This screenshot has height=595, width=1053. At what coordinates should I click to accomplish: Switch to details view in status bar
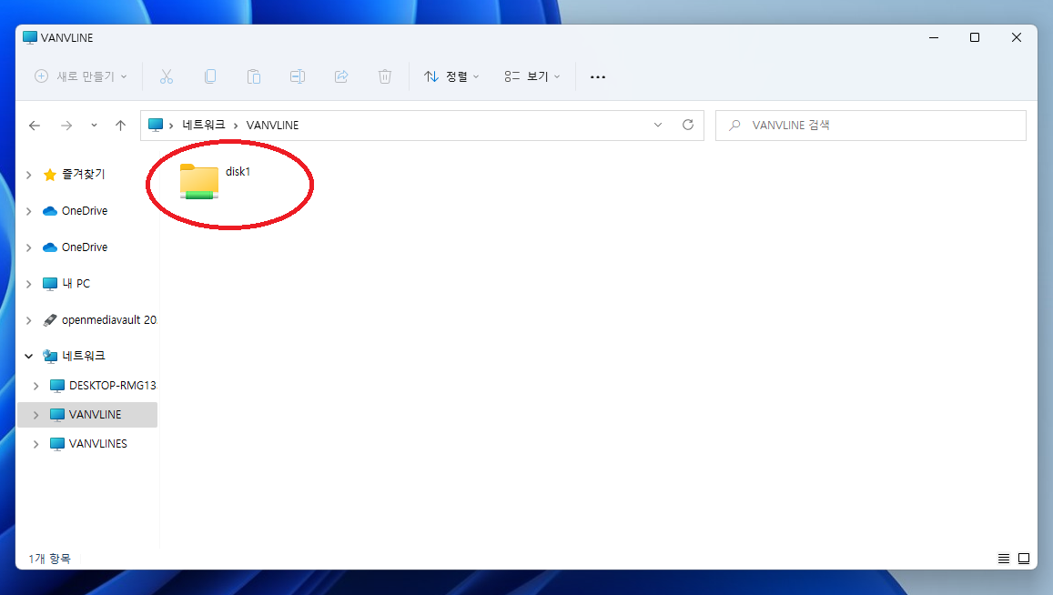pos(1003,559)
